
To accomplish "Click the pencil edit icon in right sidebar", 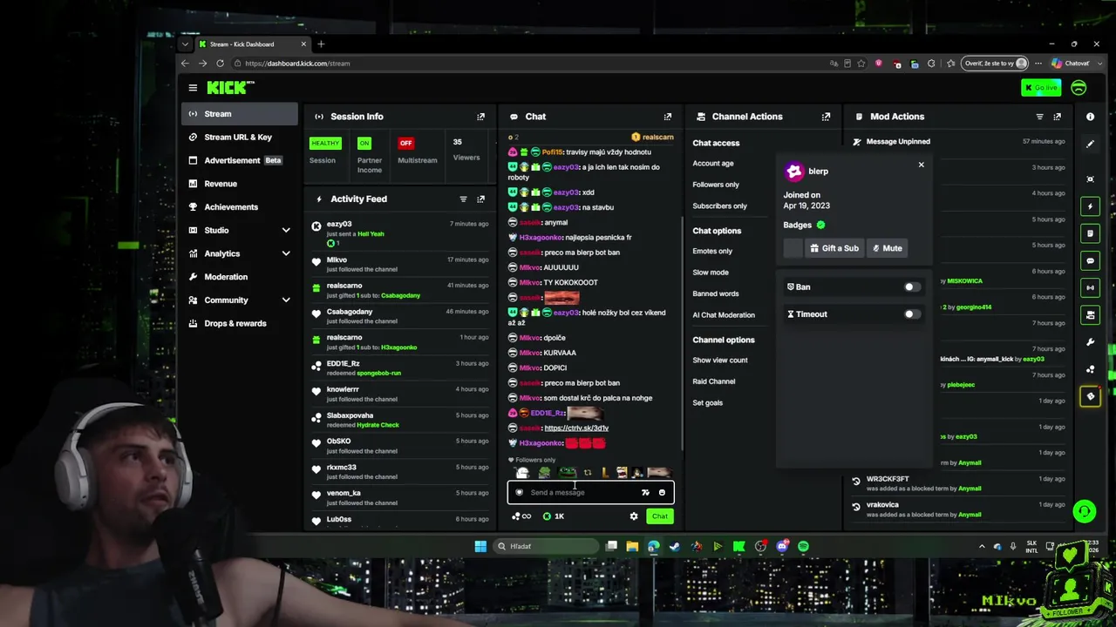I will tap(1090, 145).
